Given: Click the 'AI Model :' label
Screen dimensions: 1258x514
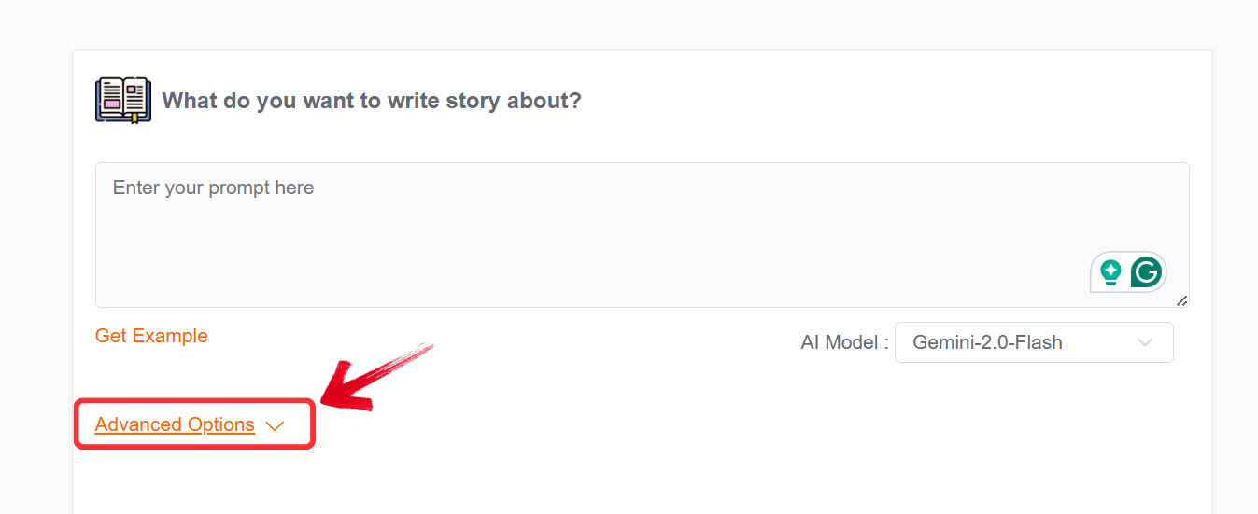Looking at the screenshot, I should click(x=844, y=342).
